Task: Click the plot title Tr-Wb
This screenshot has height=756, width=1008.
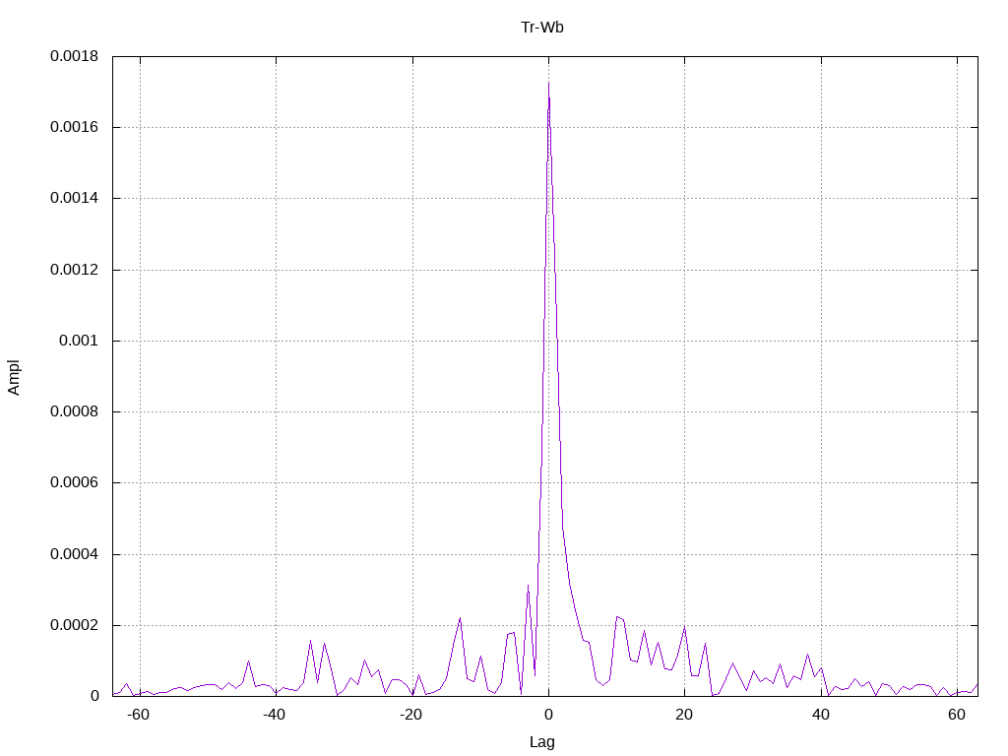Action: pyautogui.click(x=542, y=27)
